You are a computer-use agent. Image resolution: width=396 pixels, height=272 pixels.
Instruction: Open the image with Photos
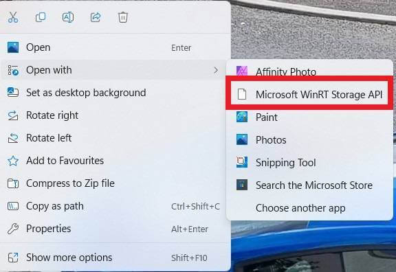pyautogui.click(x=309, y=140)
